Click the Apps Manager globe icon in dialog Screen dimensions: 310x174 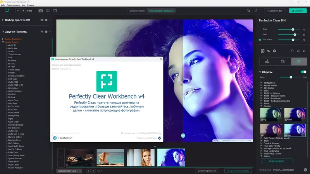click(160, 138)
